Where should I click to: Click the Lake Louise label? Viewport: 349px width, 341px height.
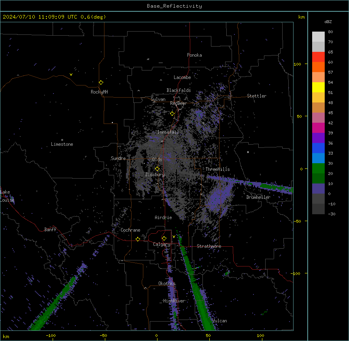(7, 196)
